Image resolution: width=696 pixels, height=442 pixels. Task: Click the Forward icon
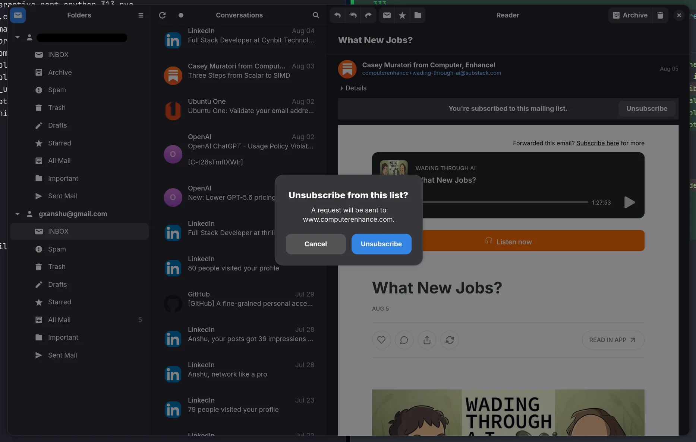368,15
